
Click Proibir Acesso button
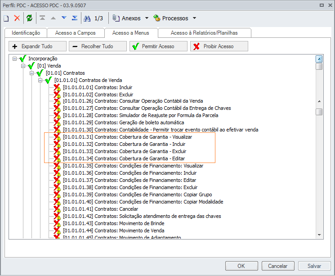(219, 46)
